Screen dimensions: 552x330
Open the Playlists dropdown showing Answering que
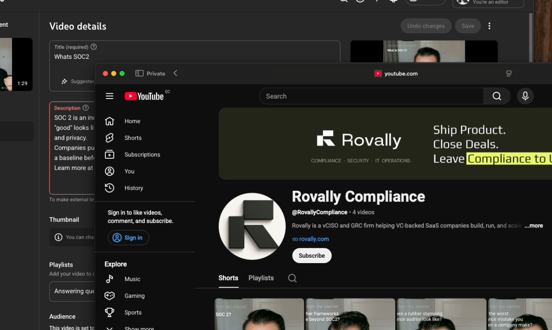point(72,291)
